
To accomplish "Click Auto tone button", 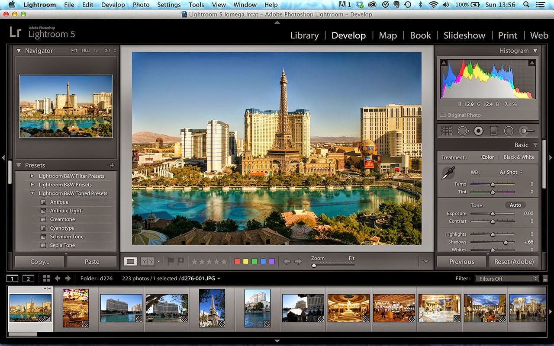I will pyautogui.click(x=515, y=205).
